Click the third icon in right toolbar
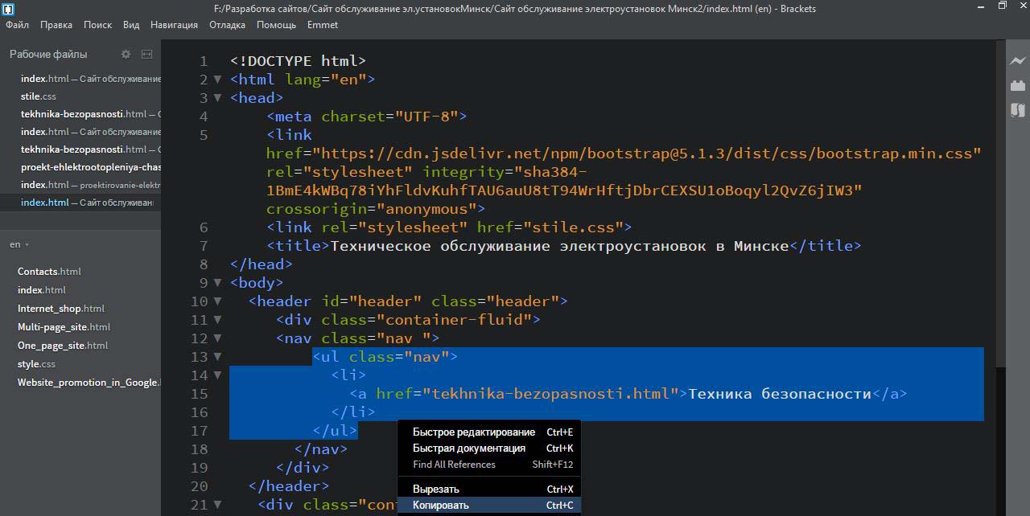 pos(1018,110)
